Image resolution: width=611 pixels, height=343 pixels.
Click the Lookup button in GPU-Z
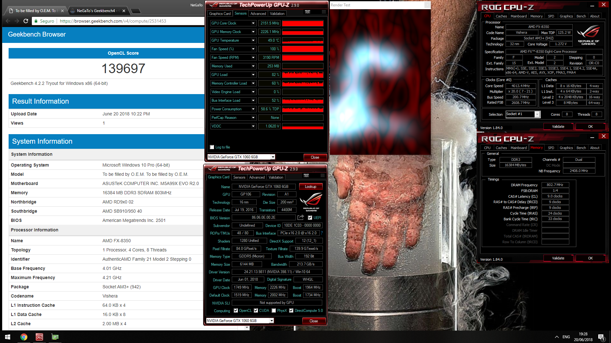click(x=310, y=187)
